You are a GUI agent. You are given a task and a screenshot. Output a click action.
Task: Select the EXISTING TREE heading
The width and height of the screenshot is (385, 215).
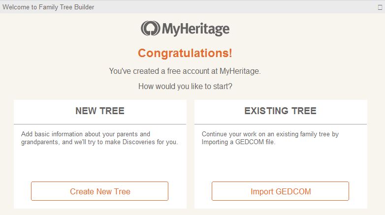click(281, 111)
